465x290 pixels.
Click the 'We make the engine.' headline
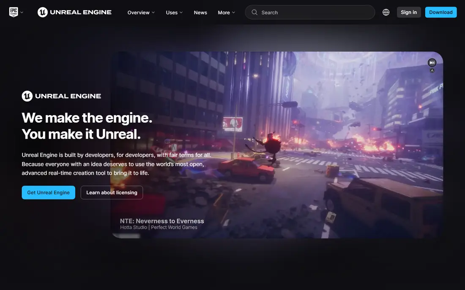point(87,118)
